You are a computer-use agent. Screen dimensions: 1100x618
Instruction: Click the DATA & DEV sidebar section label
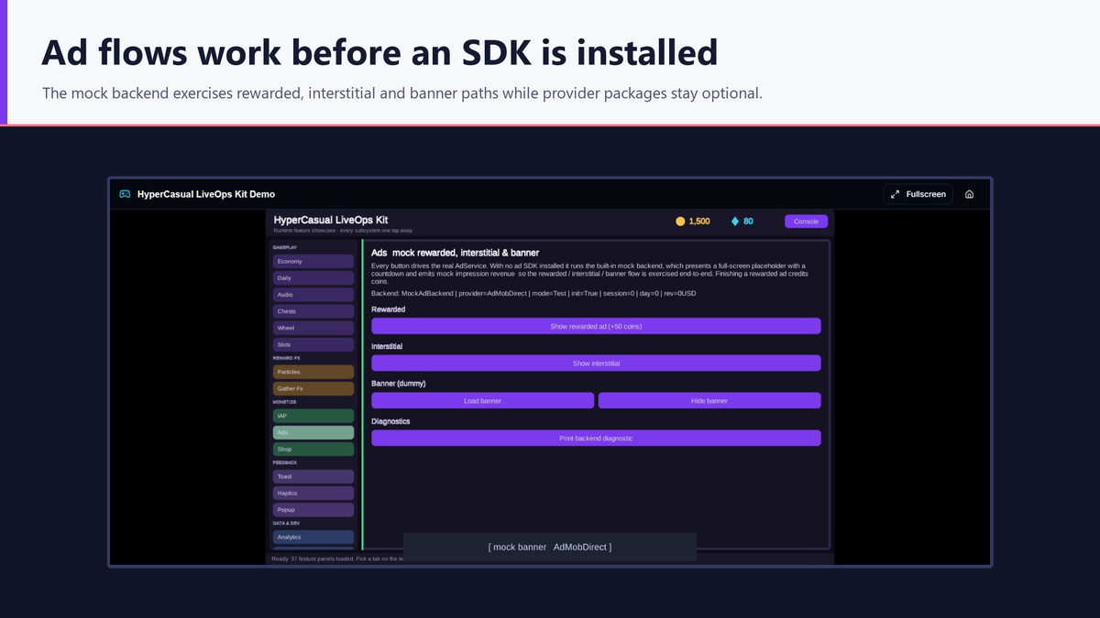[x=286, y=523]
